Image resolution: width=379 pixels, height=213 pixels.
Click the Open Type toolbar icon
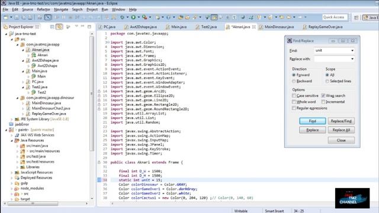point(181,17)
